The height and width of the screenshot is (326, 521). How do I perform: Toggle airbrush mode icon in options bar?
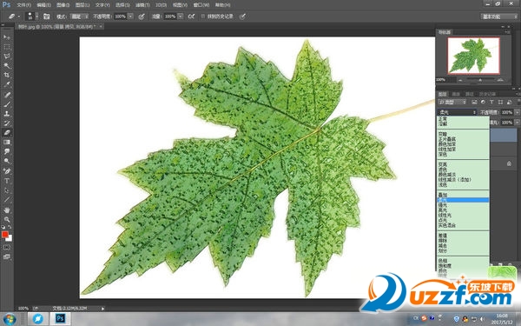[191, 16]
